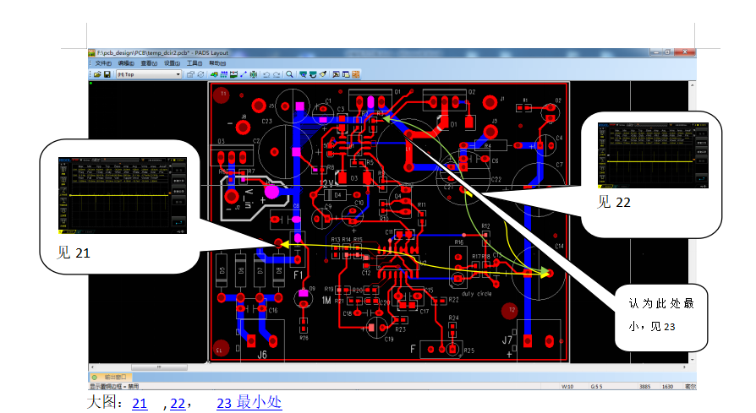Image resolution: width=756 pixels, height=413 pixels.
Task: Click the Redo arrow icon
Action: 277,74
